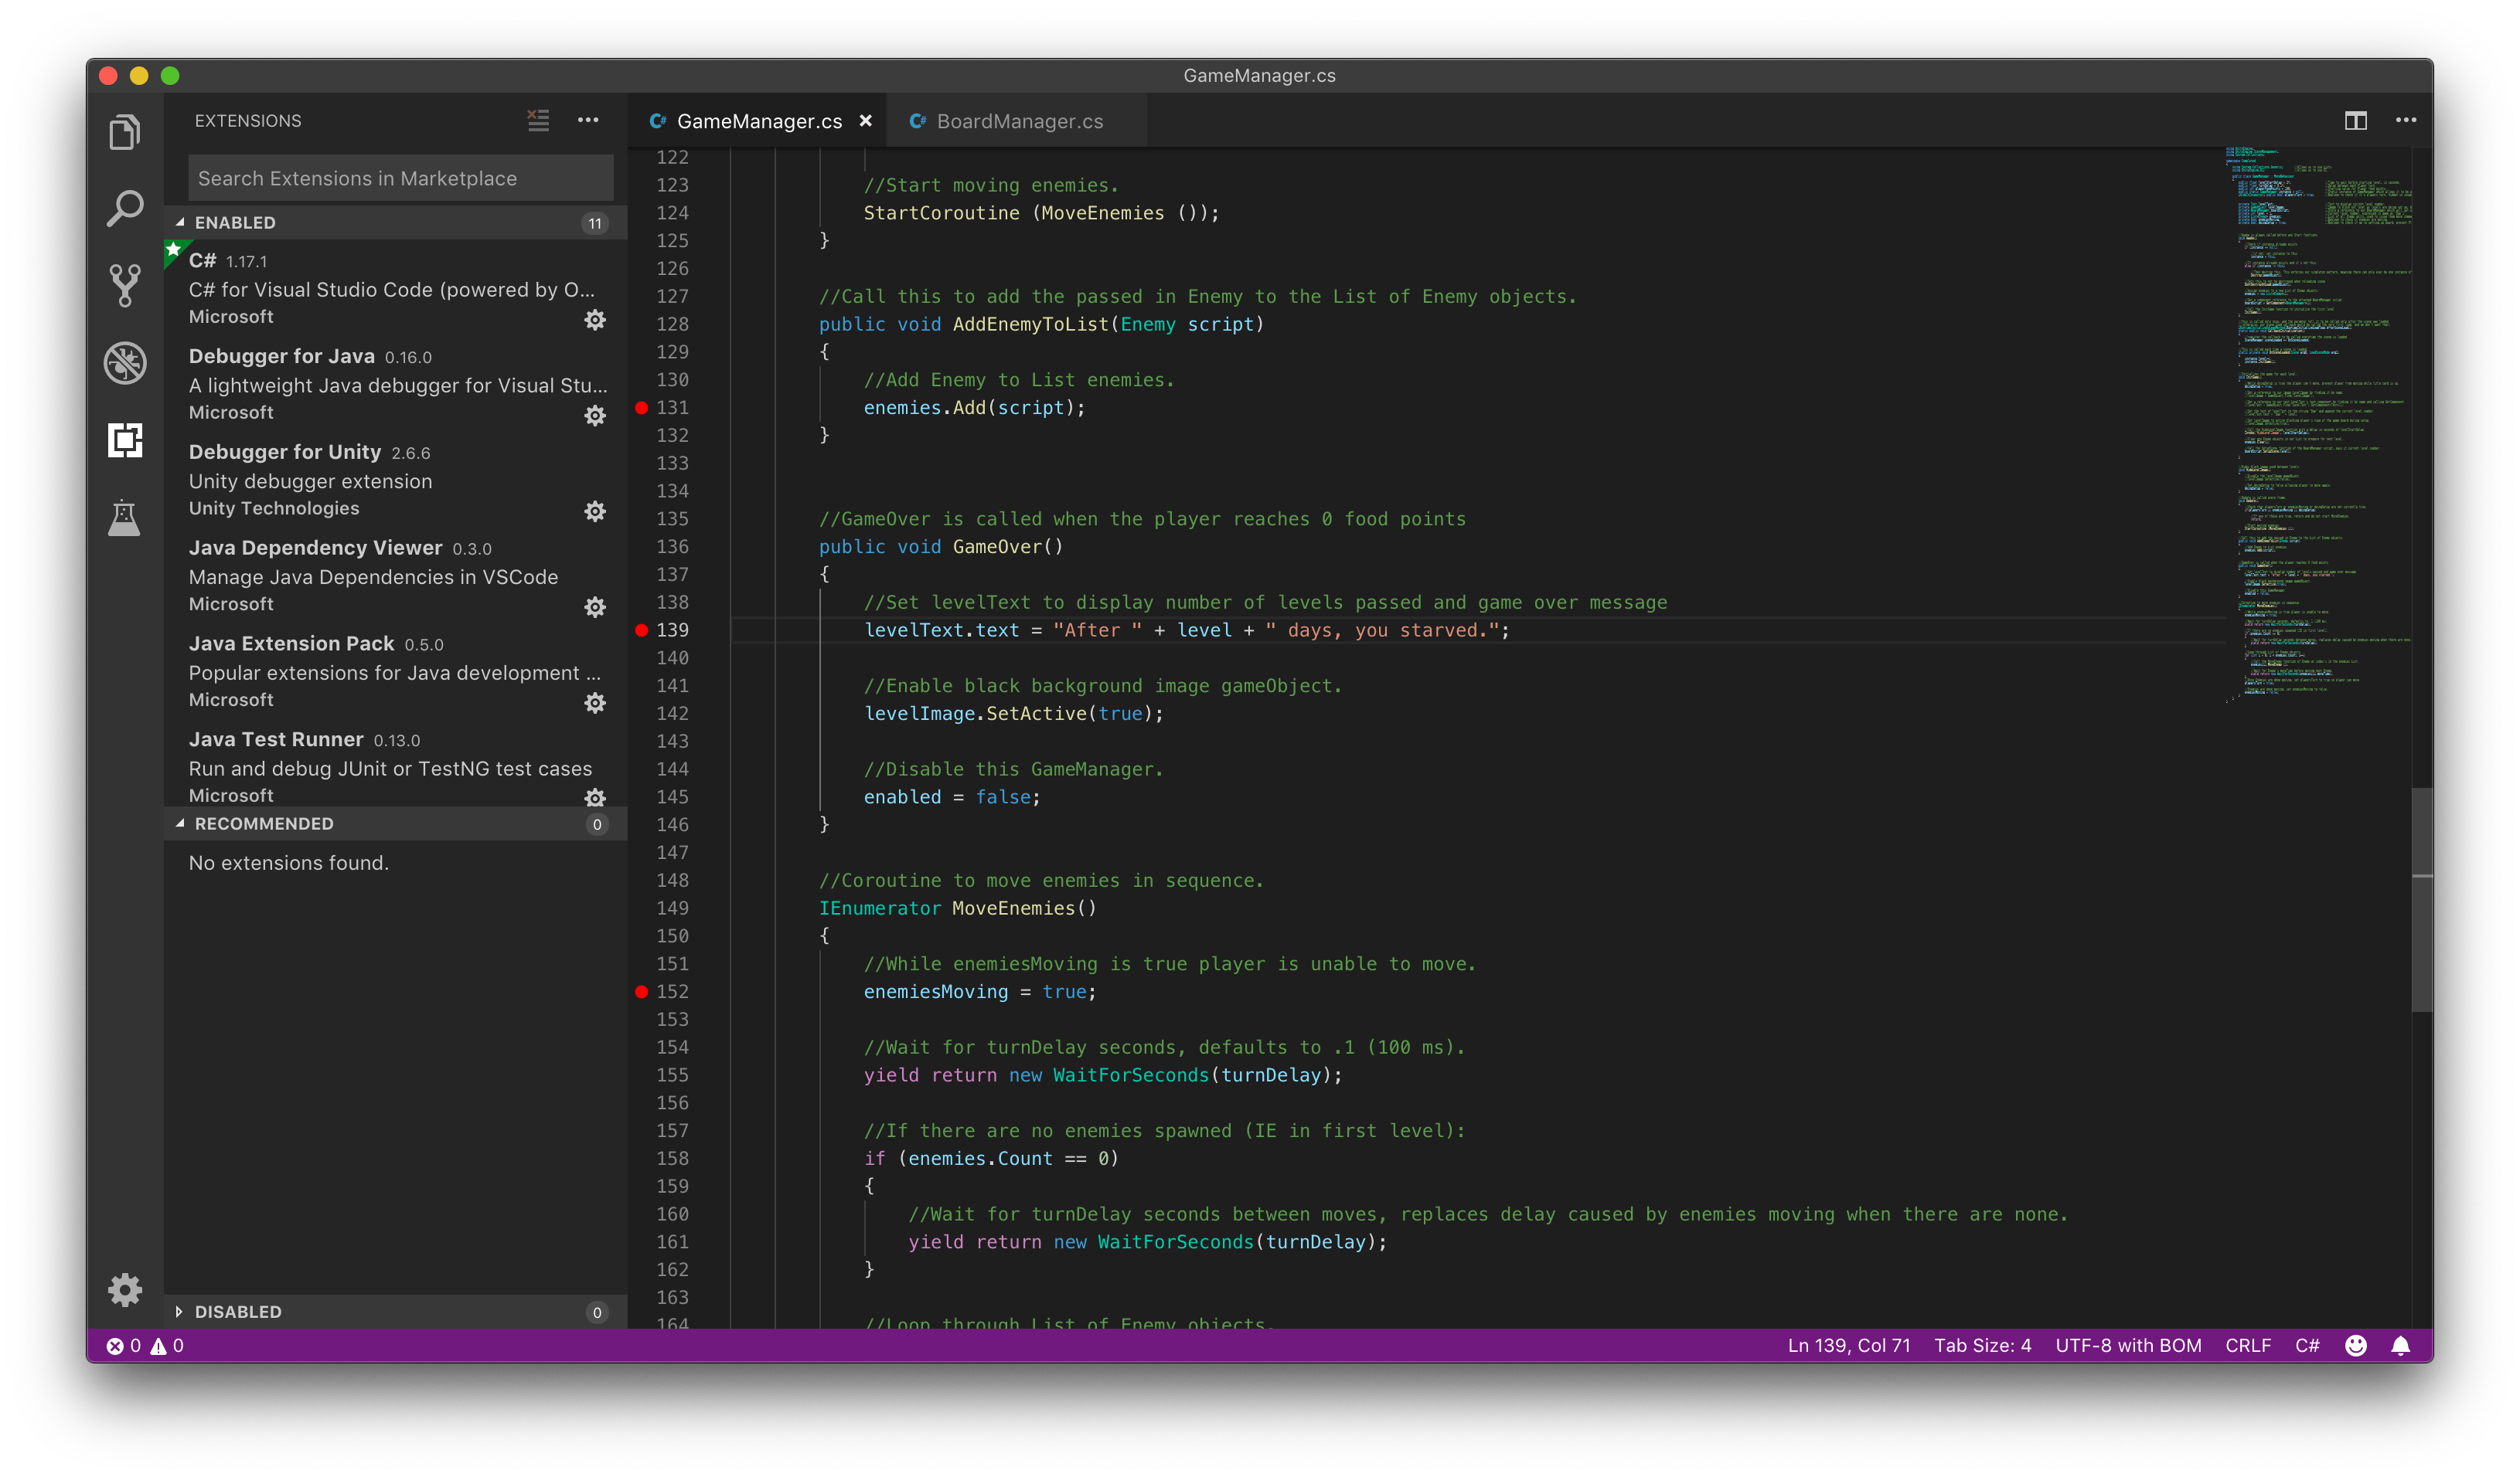Open gear menu for Java Test Runner
This screenshot has width=2520, height=1477.
point(595,797)
